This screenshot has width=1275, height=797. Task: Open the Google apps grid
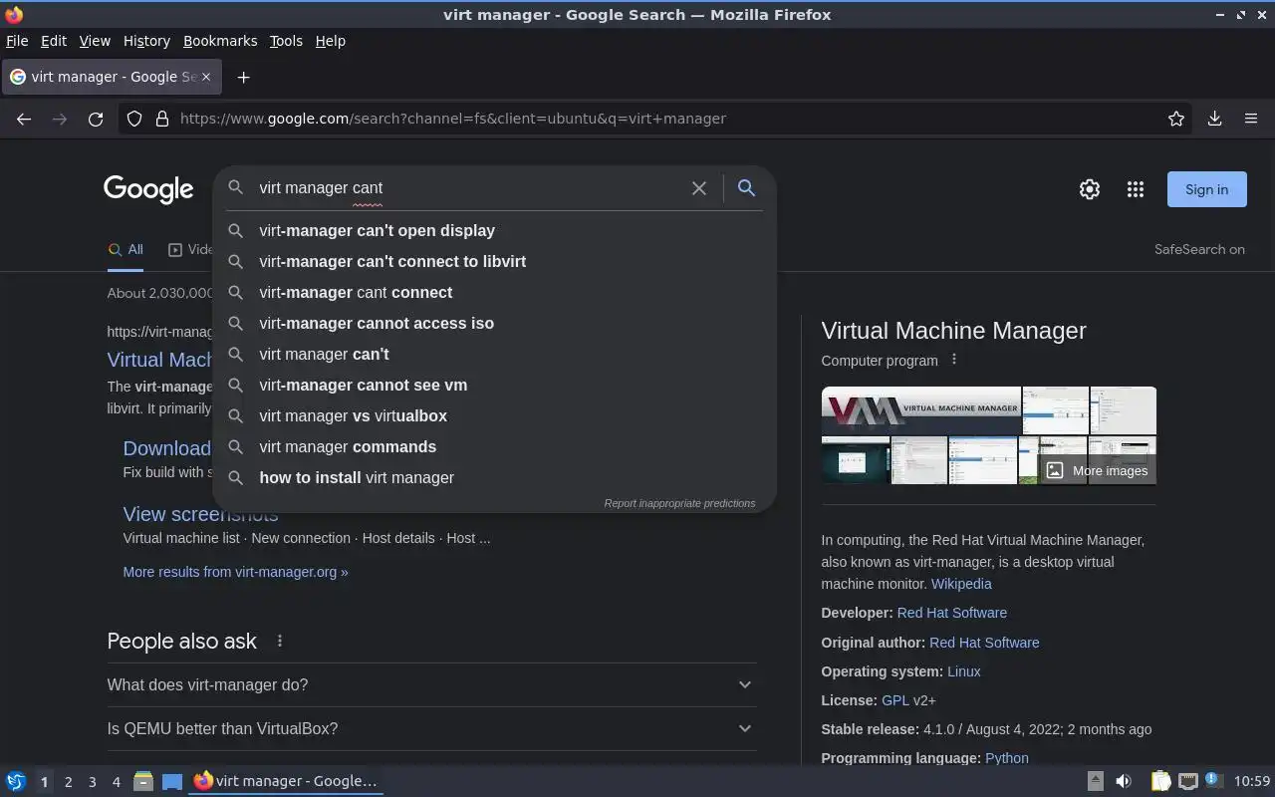tap(1135, 189)
